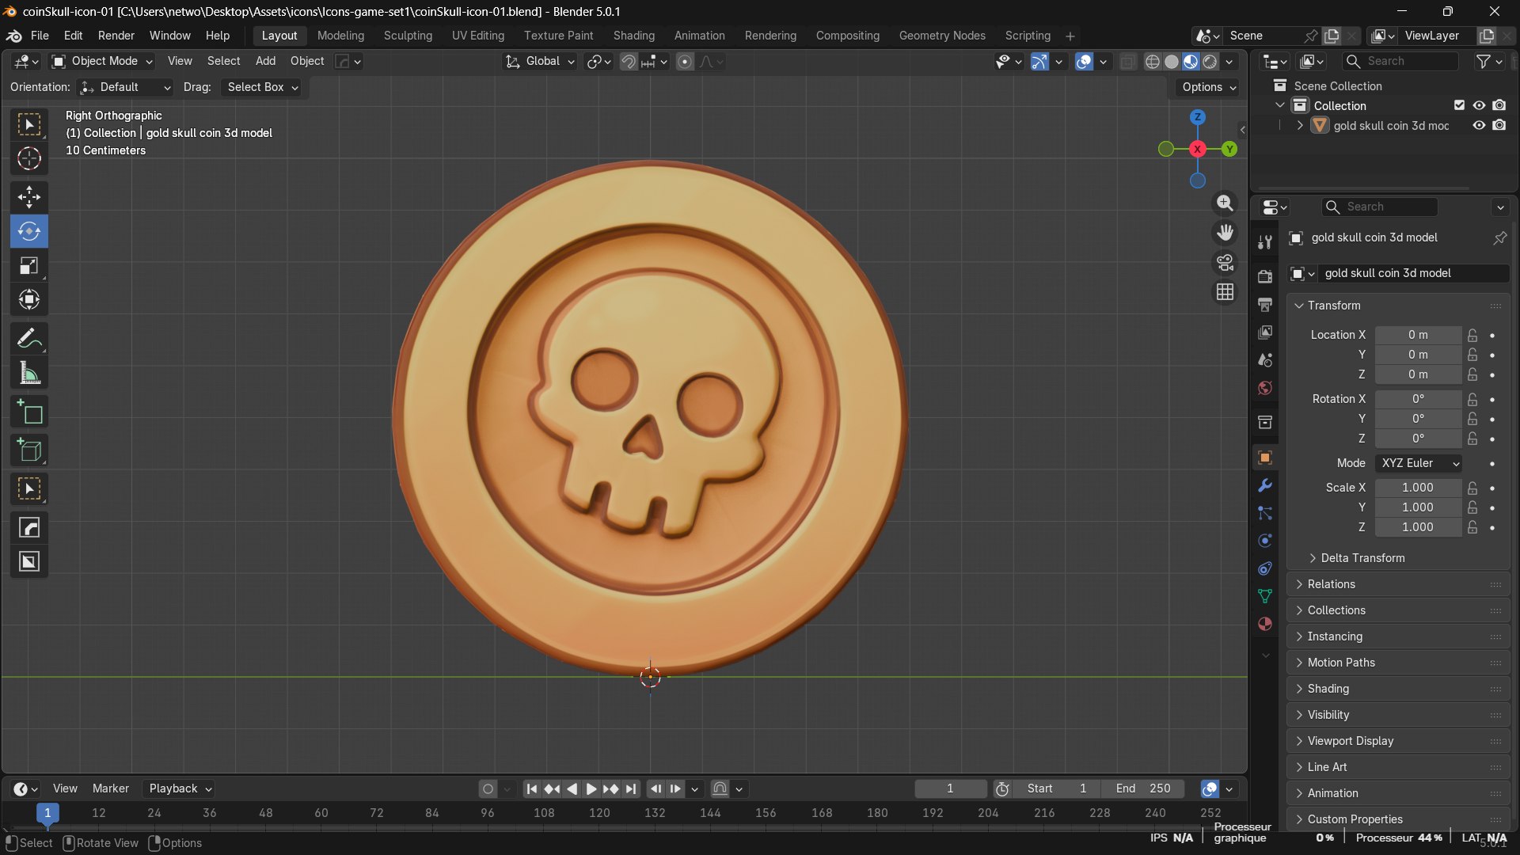Select the Scale tool
This screenshot has width=1520, height=855.
coord(29,266)
